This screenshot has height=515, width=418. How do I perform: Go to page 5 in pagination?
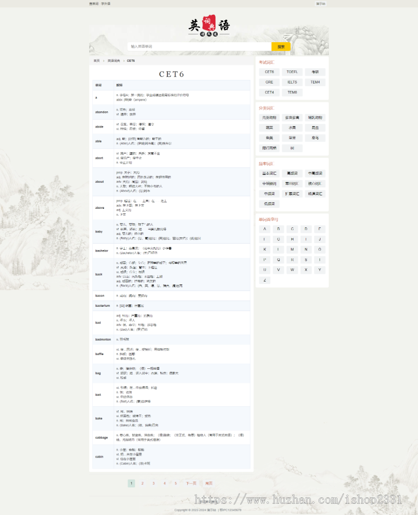176,483
